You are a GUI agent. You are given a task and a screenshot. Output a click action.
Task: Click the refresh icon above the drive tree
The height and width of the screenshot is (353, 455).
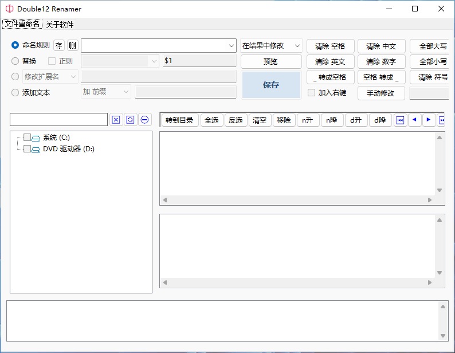pyautogui.click(x=130, y=119)
